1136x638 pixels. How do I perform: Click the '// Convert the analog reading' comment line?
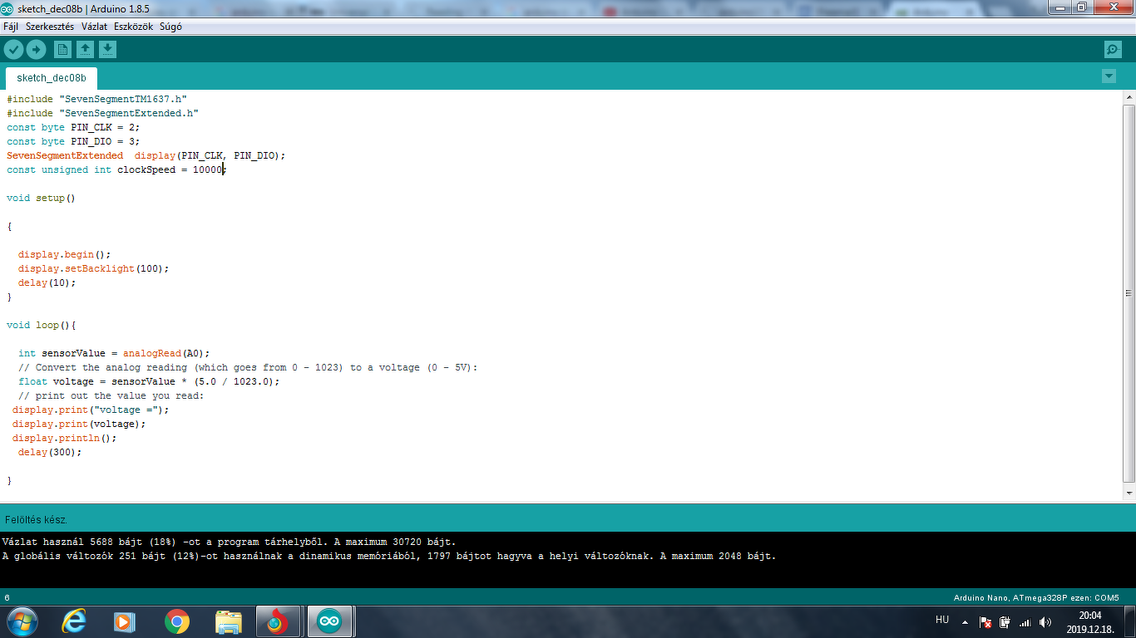pos(248,367)
